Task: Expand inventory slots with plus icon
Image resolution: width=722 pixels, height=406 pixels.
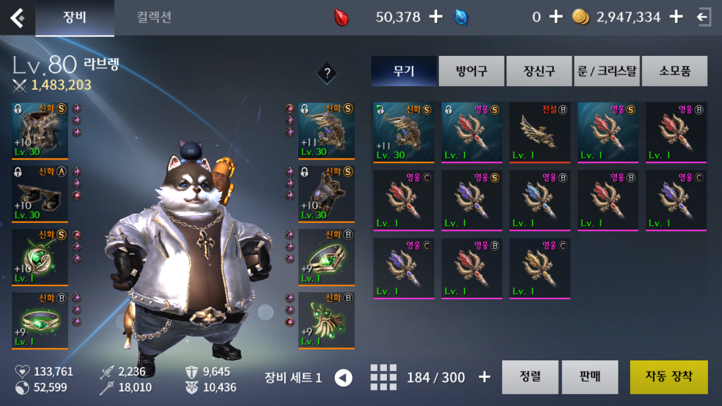Action: 484,377
